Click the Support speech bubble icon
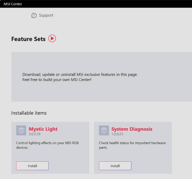The image size is (192, 179). [34, 16]
